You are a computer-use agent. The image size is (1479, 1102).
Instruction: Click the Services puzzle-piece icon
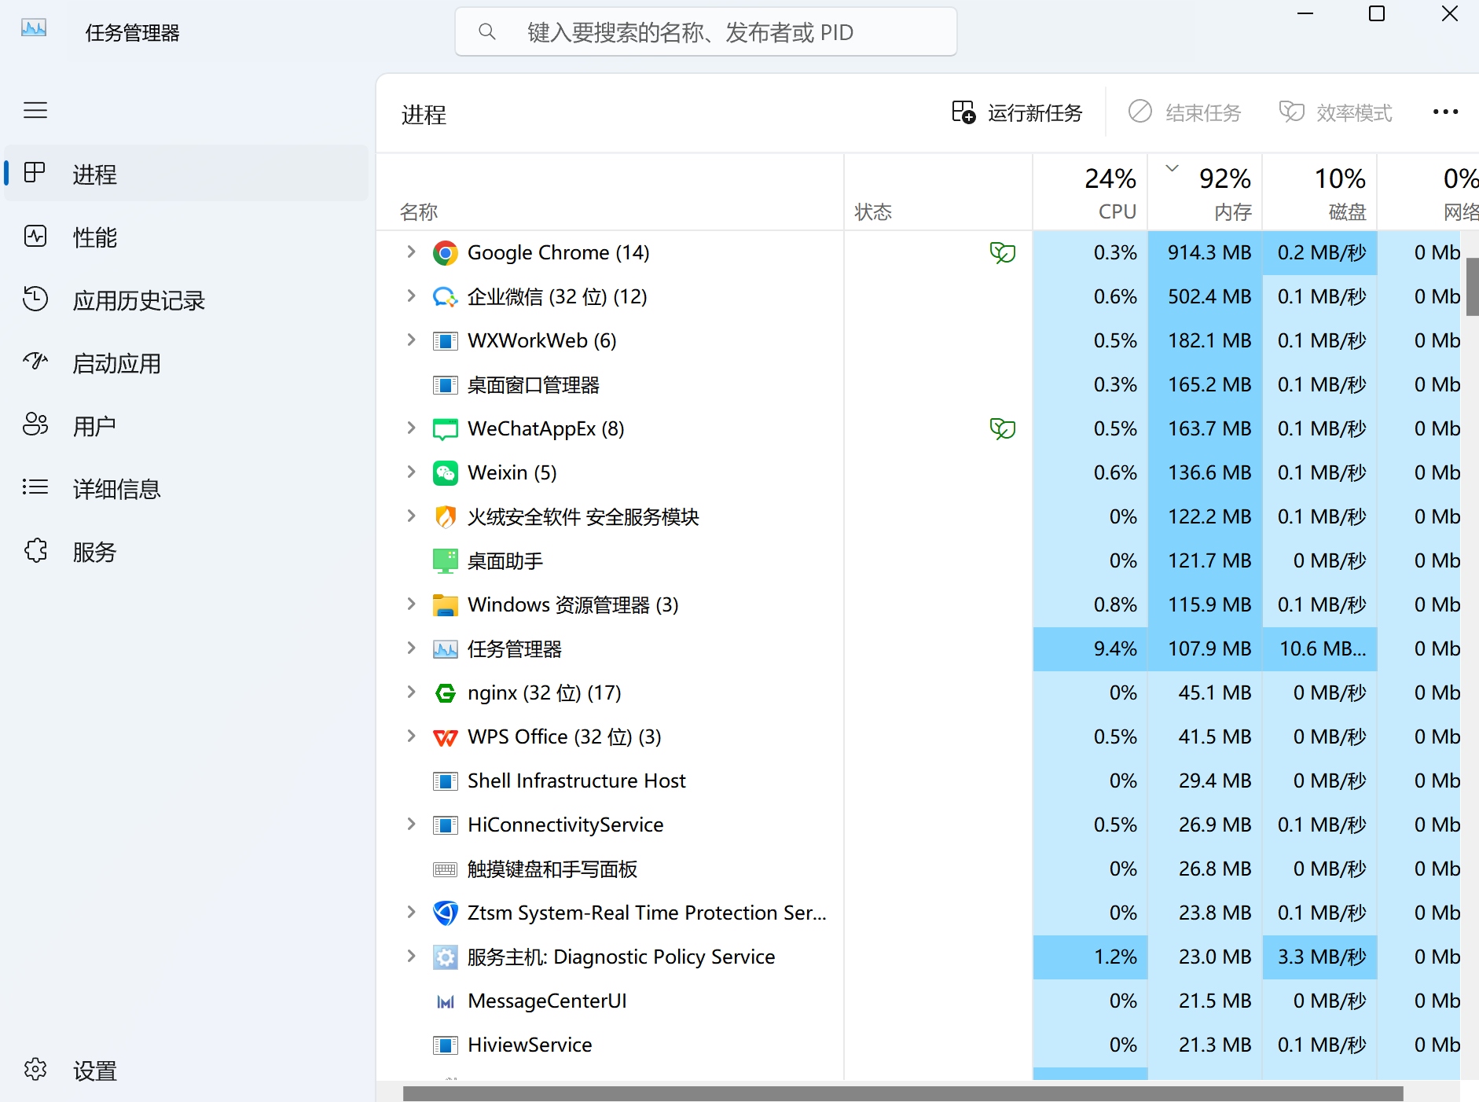click(x=35, y=551)
